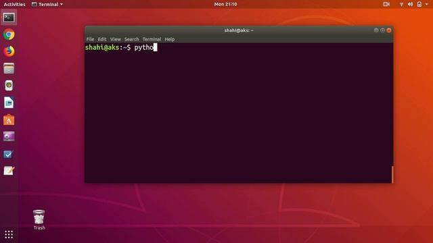Open the Search menu in terminal

pyautogui.click(x=131, y=39)
